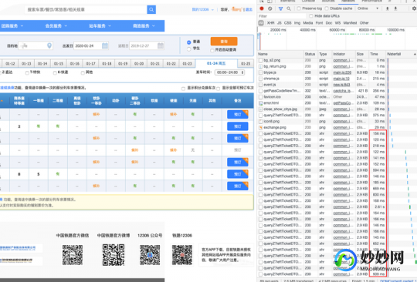Click the orange 查询 search button
The image size is (417, 282).
click(x=224, y=42)
